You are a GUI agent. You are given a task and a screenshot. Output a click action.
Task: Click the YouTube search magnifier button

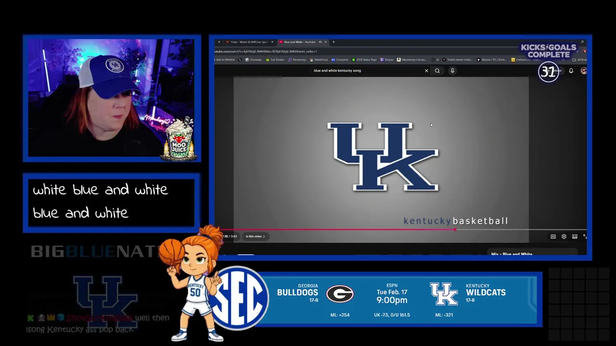click(437, 71)
